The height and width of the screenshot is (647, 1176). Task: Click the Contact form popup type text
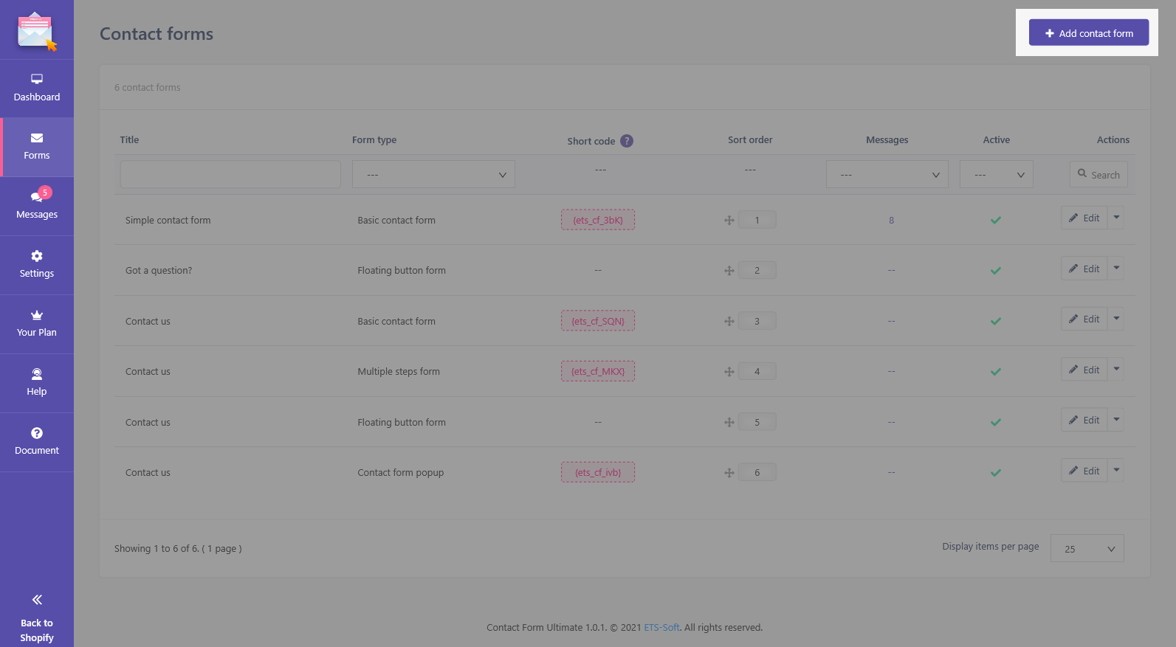tap(401, 473)
